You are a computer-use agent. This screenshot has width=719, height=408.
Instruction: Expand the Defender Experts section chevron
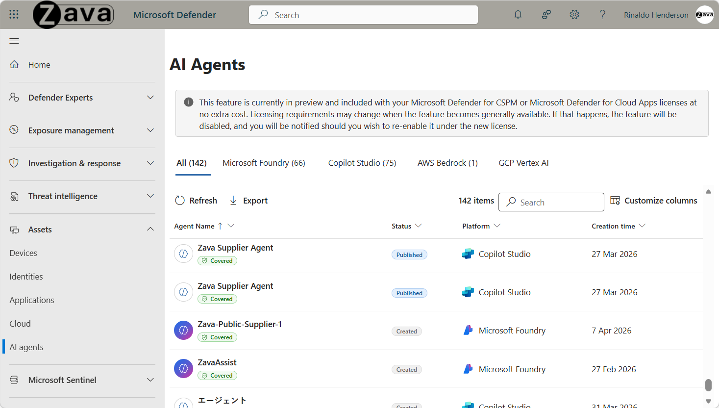coord(150,98)
